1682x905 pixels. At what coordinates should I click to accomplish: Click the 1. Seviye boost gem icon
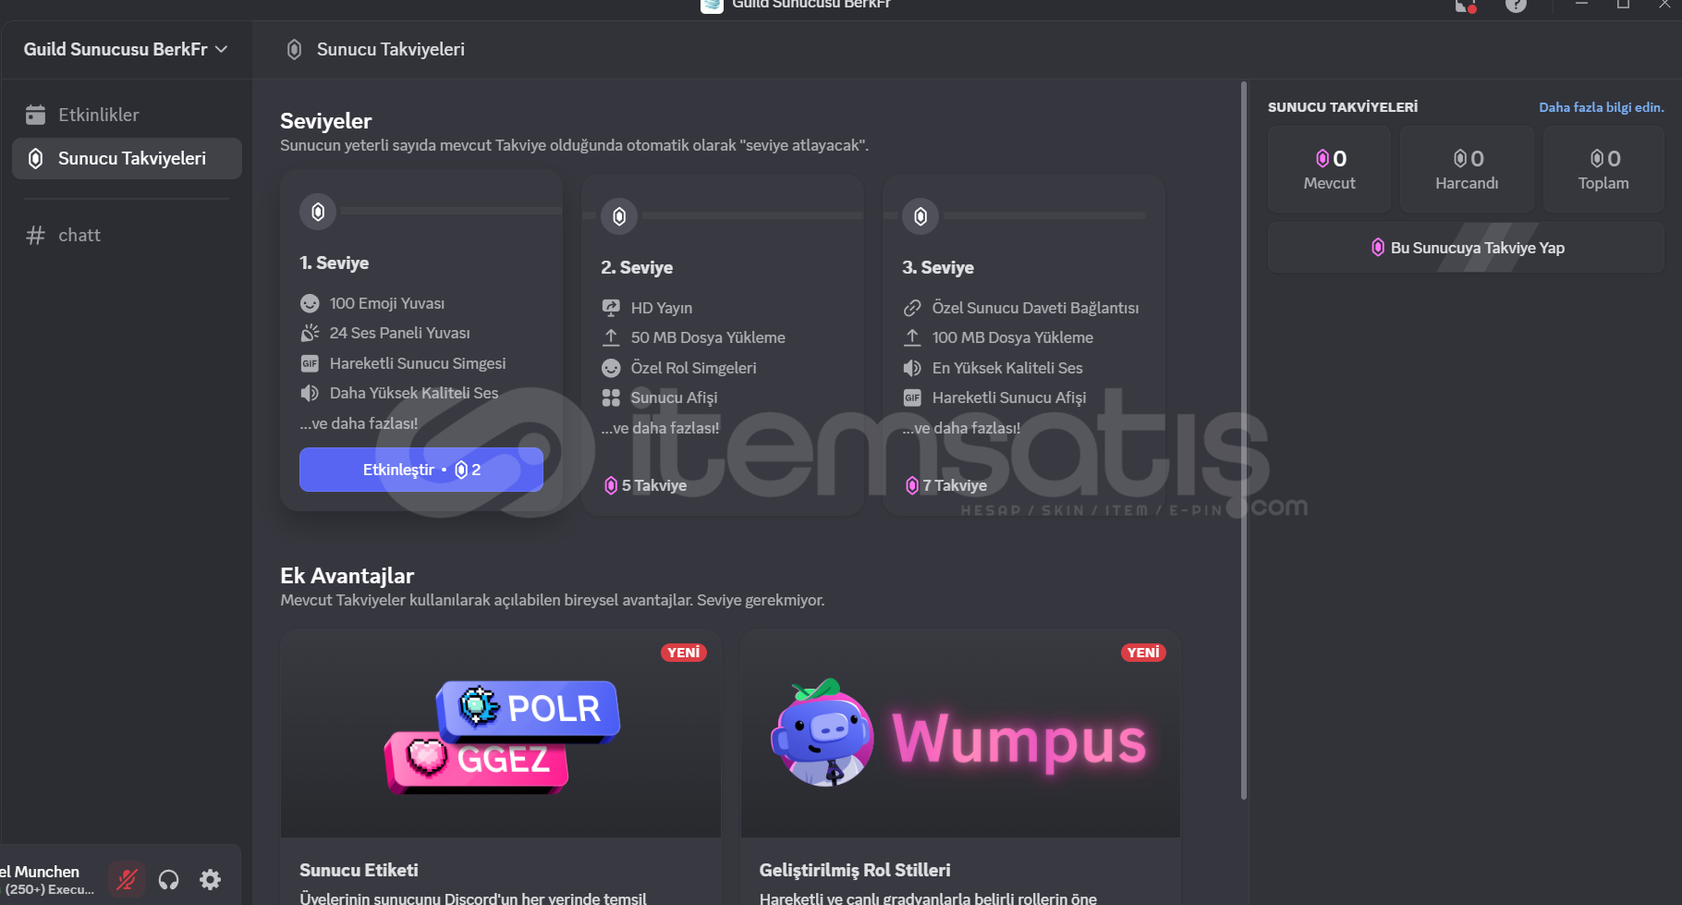tap(318, 212)
